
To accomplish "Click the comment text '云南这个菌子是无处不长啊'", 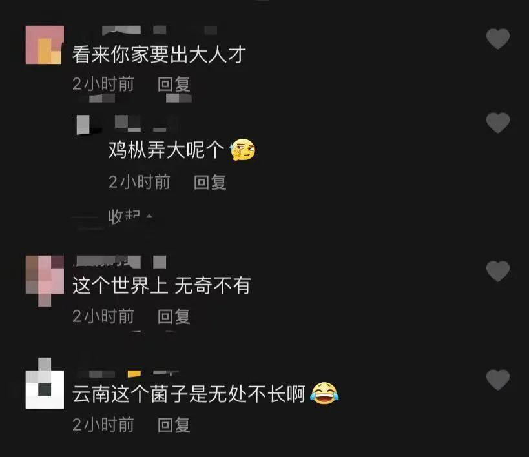I will click(x=189, y=394).
